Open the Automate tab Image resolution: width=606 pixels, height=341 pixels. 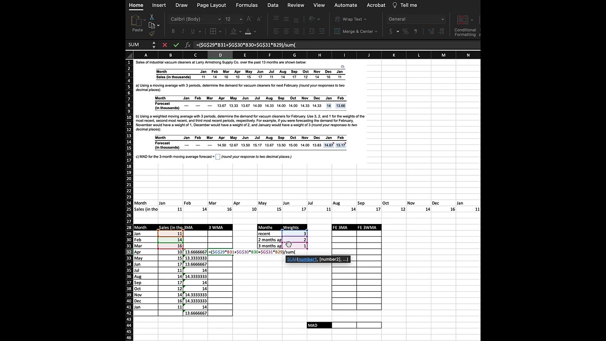346,5
